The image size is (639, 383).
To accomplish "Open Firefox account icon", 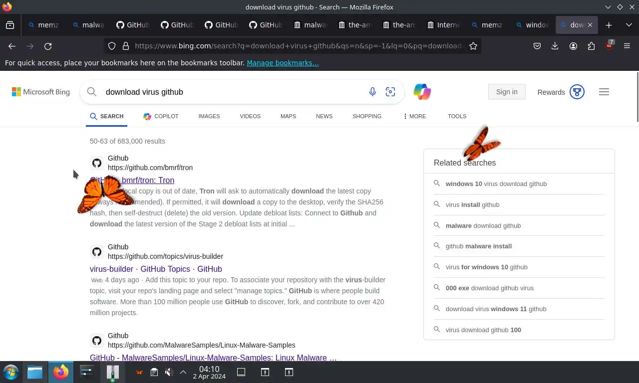I will (573, 46).
